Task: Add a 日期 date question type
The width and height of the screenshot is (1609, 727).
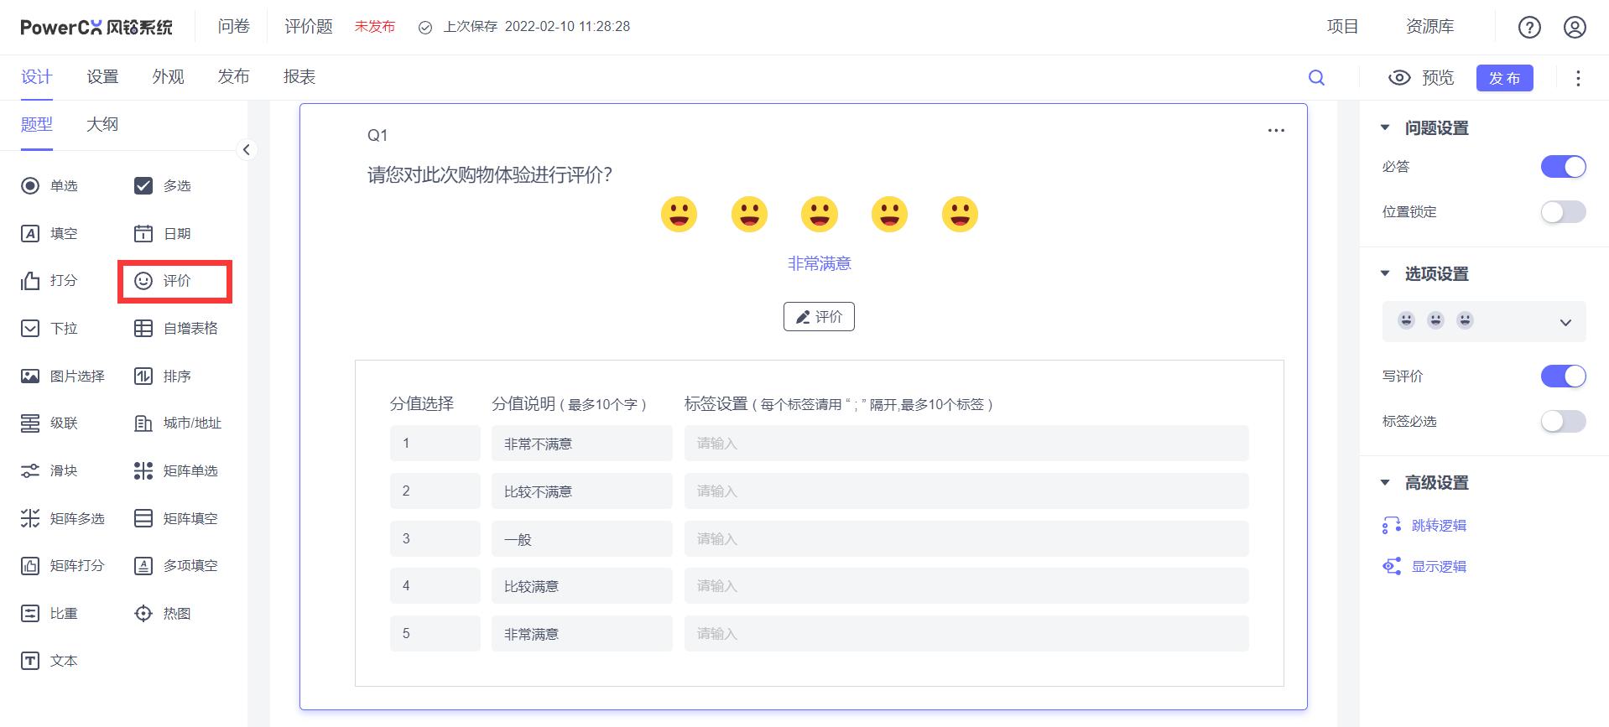Action: click(x=164, y=234)
